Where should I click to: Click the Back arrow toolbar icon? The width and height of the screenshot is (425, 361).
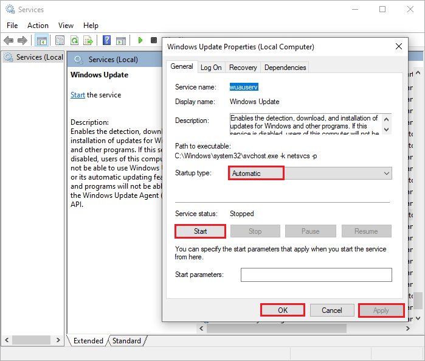[9, 40]
